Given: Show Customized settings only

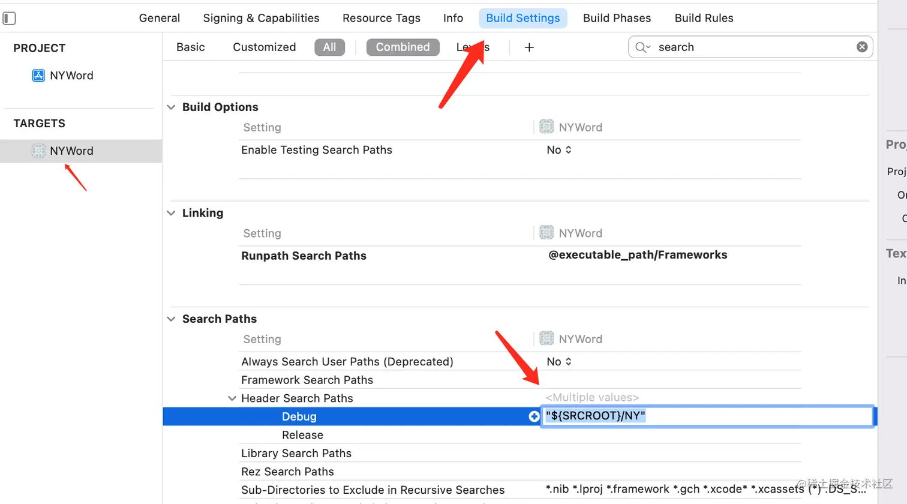Looking at the screenshot, I should (265, 47).
